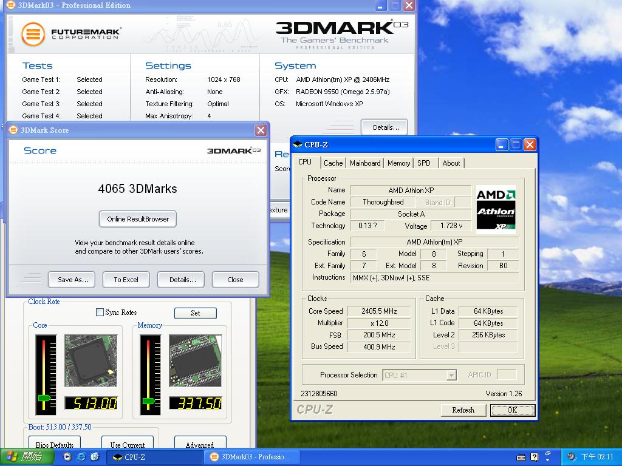Click the Core clock slider handle
Viewport: 622px width, 466px height.
pyautogui.click(x=44, y=398)
